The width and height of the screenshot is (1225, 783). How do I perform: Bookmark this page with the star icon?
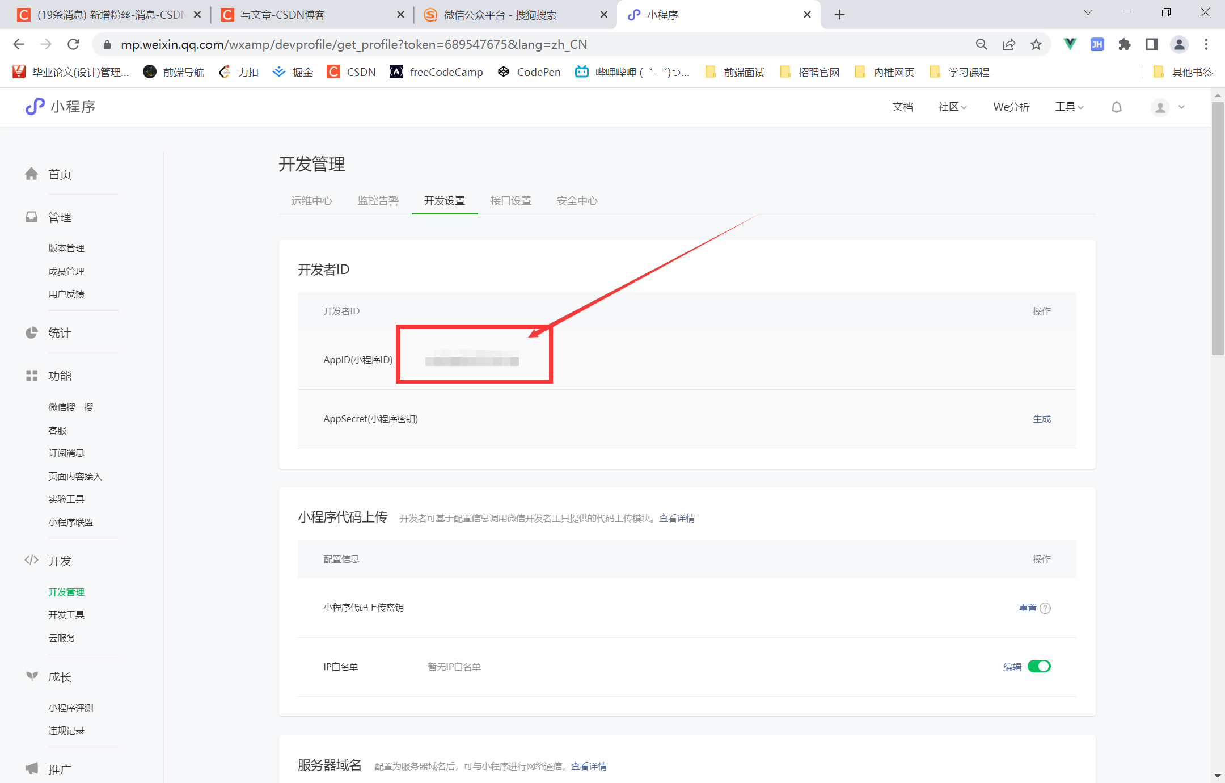pyautogui.click(x=1036, y=44)
